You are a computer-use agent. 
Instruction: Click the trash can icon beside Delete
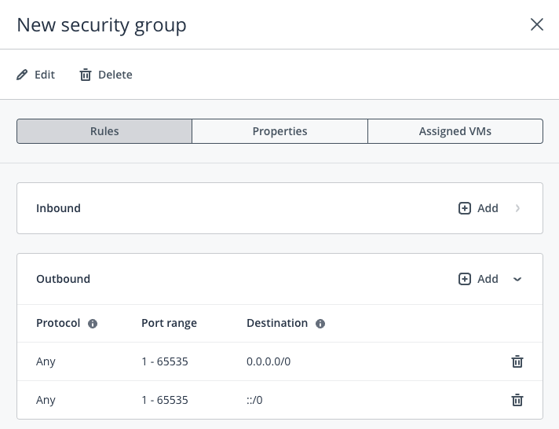click(86, 75)
